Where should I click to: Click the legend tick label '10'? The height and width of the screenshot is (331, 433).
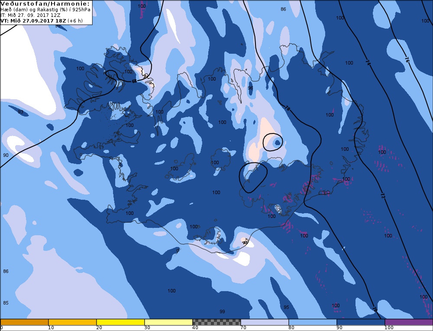51,328
